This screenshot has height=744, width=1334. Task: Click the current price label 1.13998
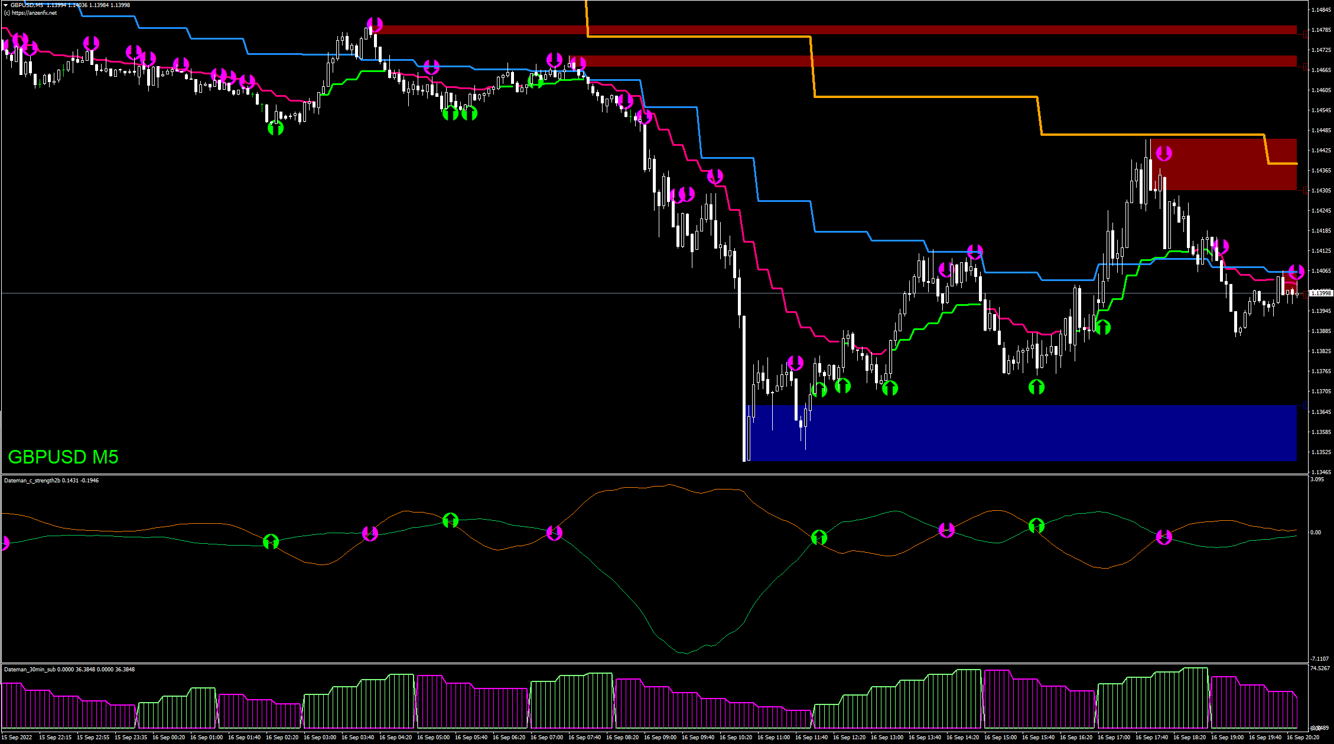(1320, 293)
